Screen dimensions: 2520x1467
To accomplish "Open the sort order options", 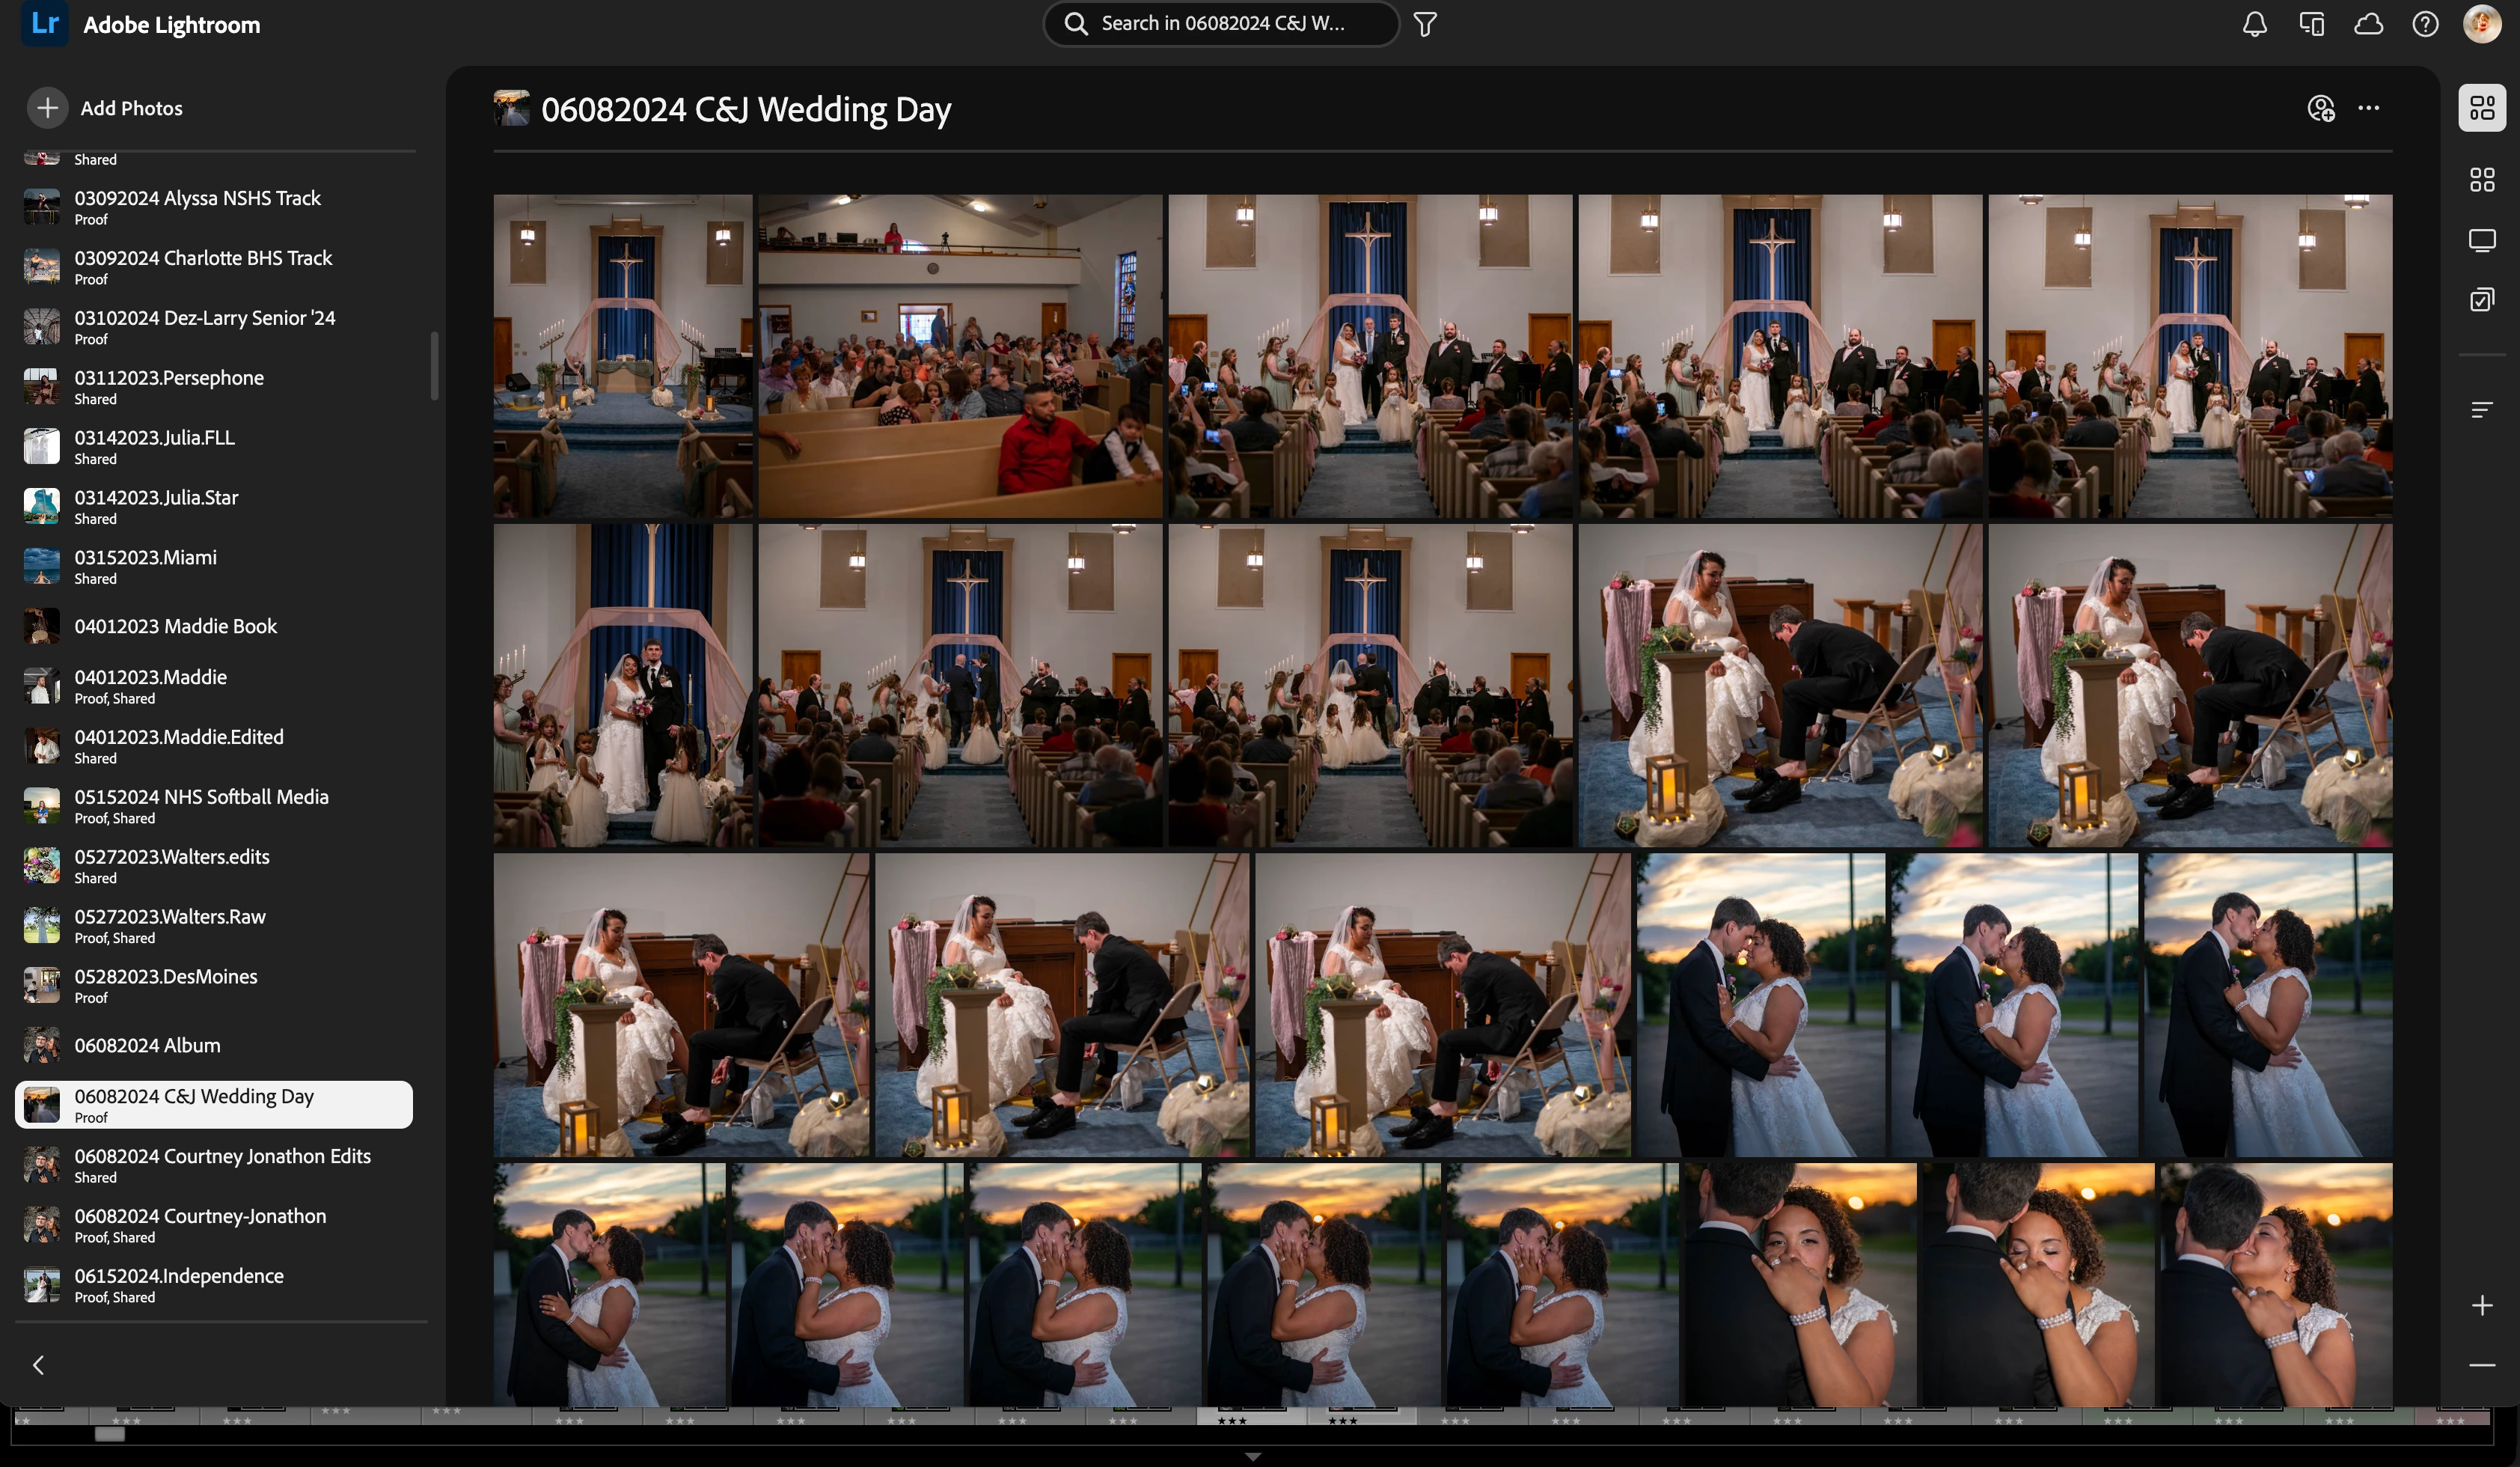I will click(x=2481, y=410).
